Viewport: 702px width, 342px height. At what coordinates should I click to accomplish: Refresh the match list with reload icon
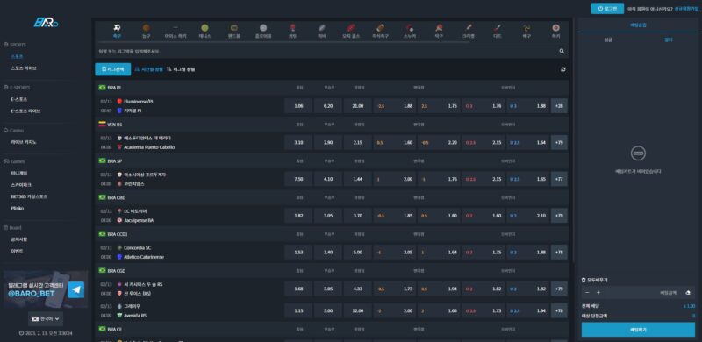click(562, 69)
